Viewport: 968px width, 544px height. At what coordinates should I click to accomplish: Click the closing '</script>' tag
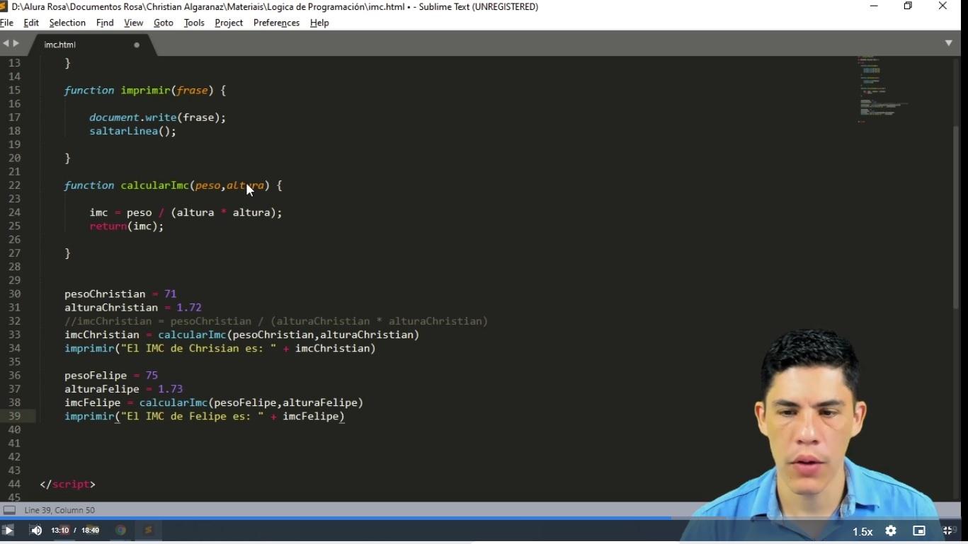pyautogui.click(x=68, y=484)
